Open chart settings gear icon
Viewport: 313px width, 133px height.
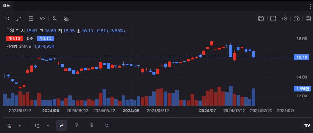pos(285,18)
